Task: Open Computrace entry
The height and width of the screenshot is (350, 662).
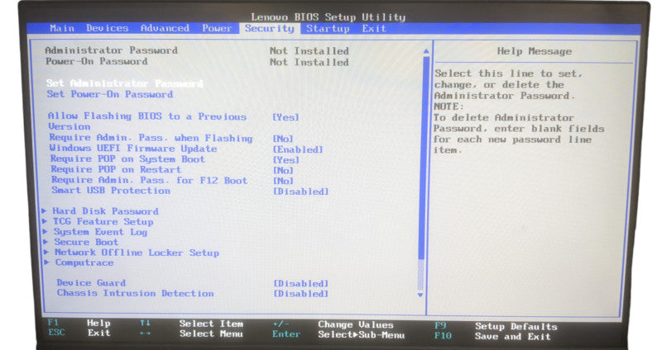Action: coord(84,262)
